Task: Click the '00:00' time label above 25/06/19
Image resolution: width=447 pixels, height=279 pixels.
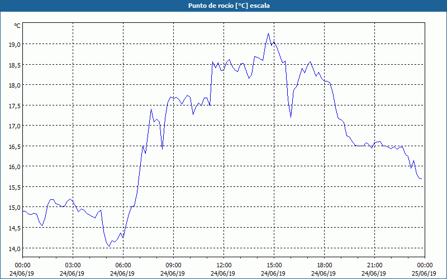Action: tap(425, 266)
